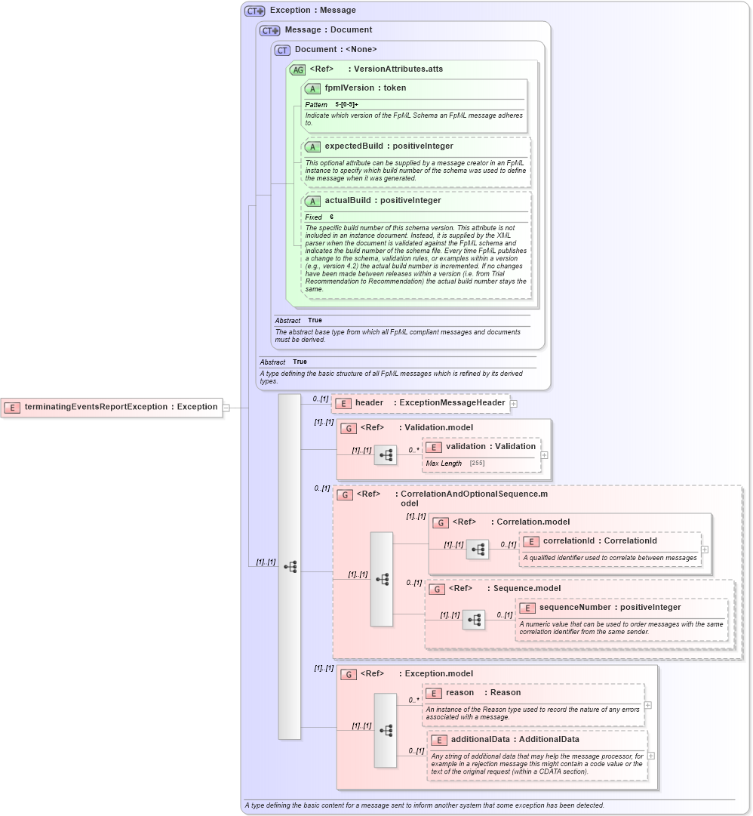Expand the correlationId element plus box

click(x=705, y=550)
